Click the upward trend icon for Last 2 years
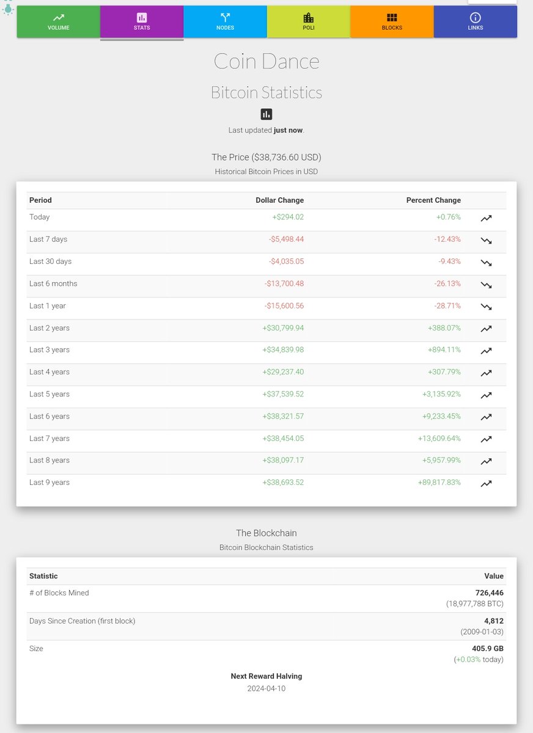The height and width of the screenshot is (733, 533). (x=486, y=329)
